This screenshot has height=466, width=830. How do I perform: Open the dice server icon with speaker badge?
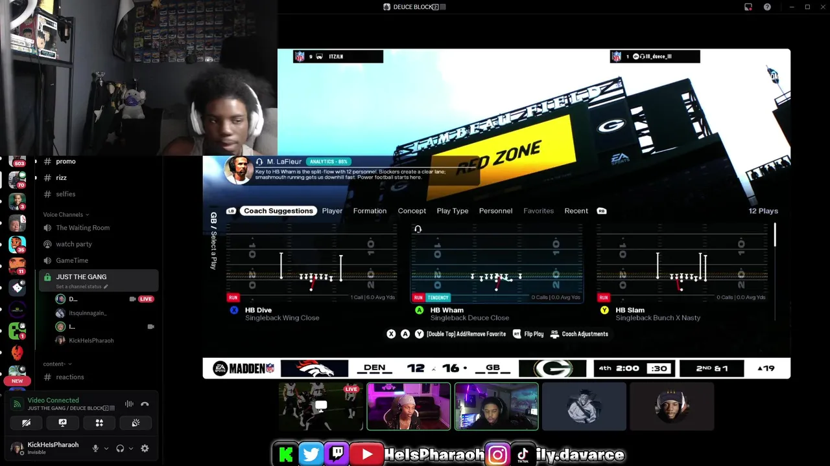pos(17,287)
